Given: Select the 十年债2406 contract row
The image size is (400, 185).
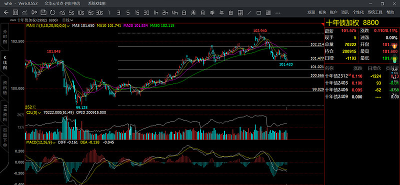Looking at the screenshot, I should [x=361, y=89].
